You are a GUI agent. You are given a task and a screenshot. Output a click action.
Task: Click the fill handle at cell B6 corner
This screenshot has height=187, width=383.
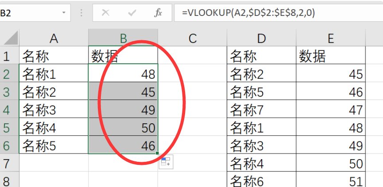point(157,153)
